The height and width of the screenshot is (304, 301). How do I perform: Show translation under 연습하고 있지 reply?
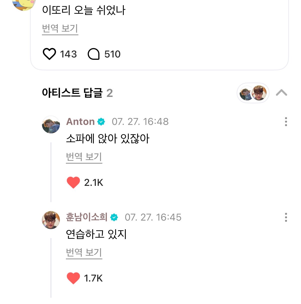(84, 253)
